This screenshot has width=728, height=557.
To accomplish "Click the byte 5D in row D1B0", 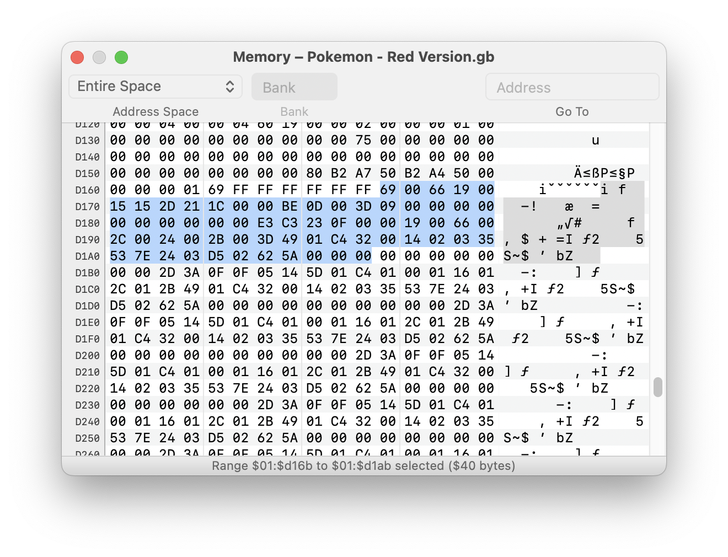I will [x=314, y=272].
